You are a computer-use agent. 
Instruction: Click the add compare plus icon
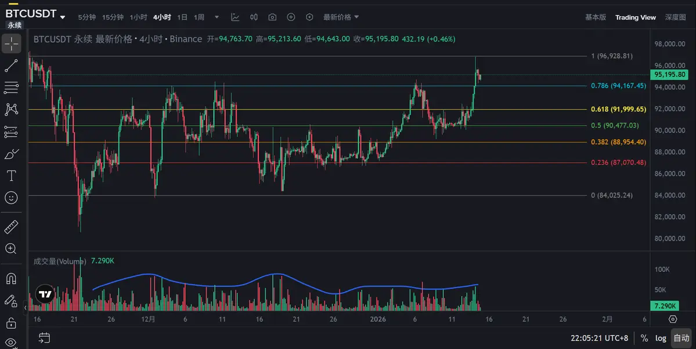291,17
